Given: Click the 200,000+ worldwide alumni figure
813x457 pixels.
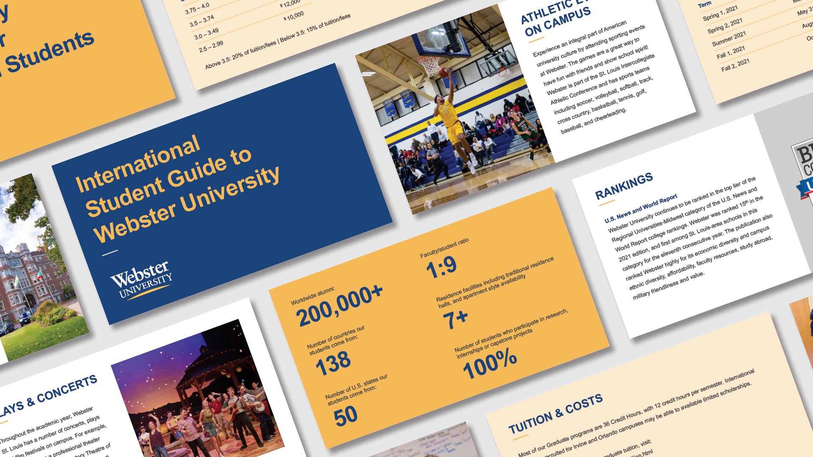Looking at the screenshot, I should click(339, 306).
